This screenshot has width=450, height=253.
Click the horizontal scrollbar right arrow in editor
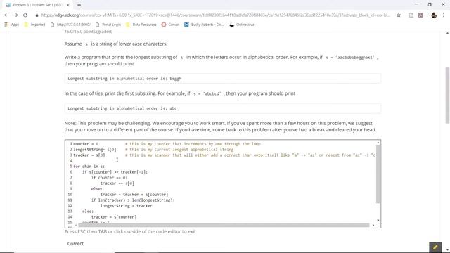pos(373,225)
